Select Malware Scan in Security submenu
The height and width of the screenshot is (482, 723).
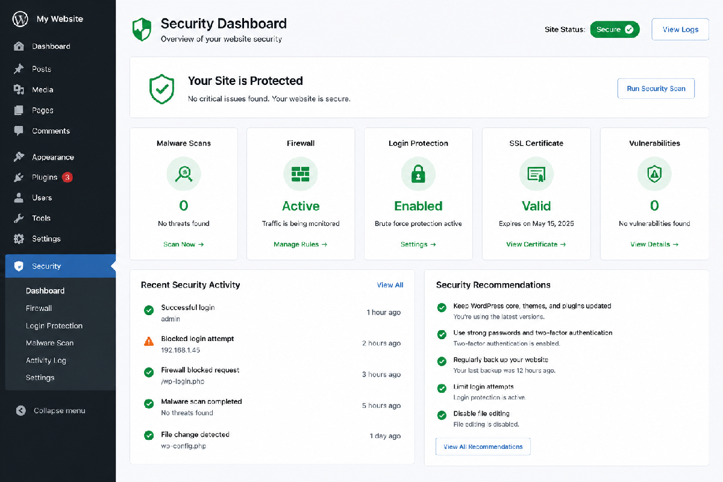coord(50,343)
